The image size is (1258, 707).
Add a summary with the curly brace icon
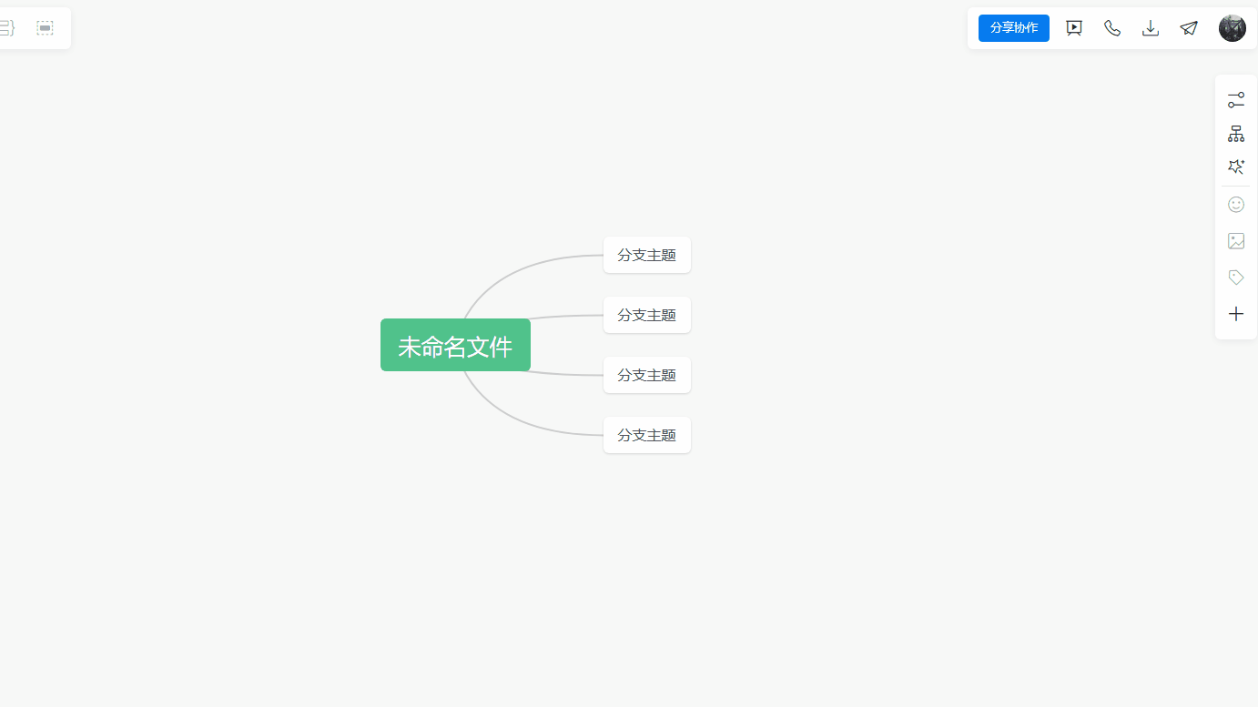tap(7, 28)
